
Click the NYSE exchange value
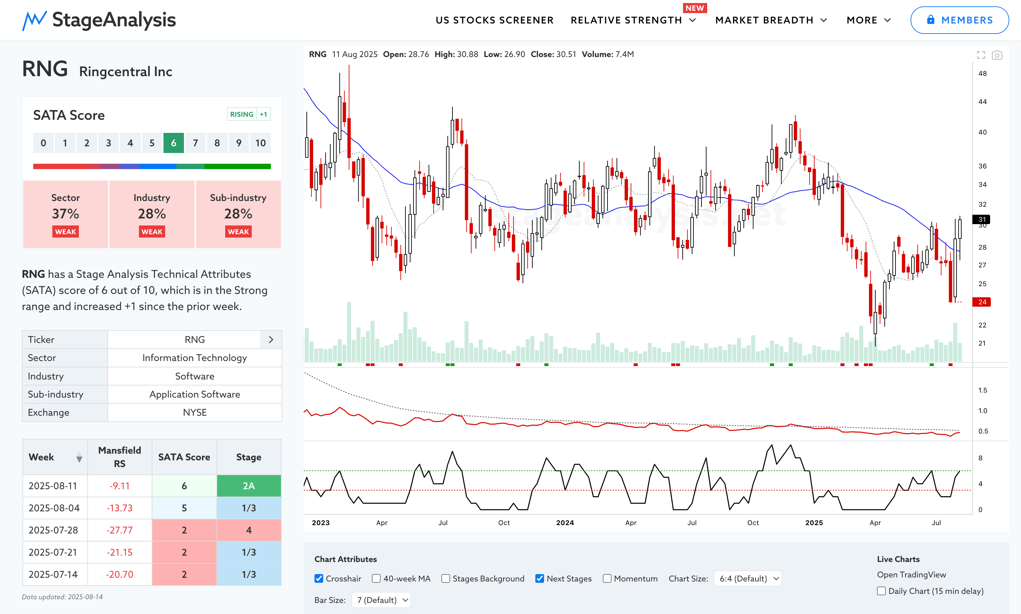(x=195, y=412)
